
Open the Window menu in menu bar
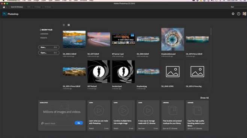coord(83,1)
